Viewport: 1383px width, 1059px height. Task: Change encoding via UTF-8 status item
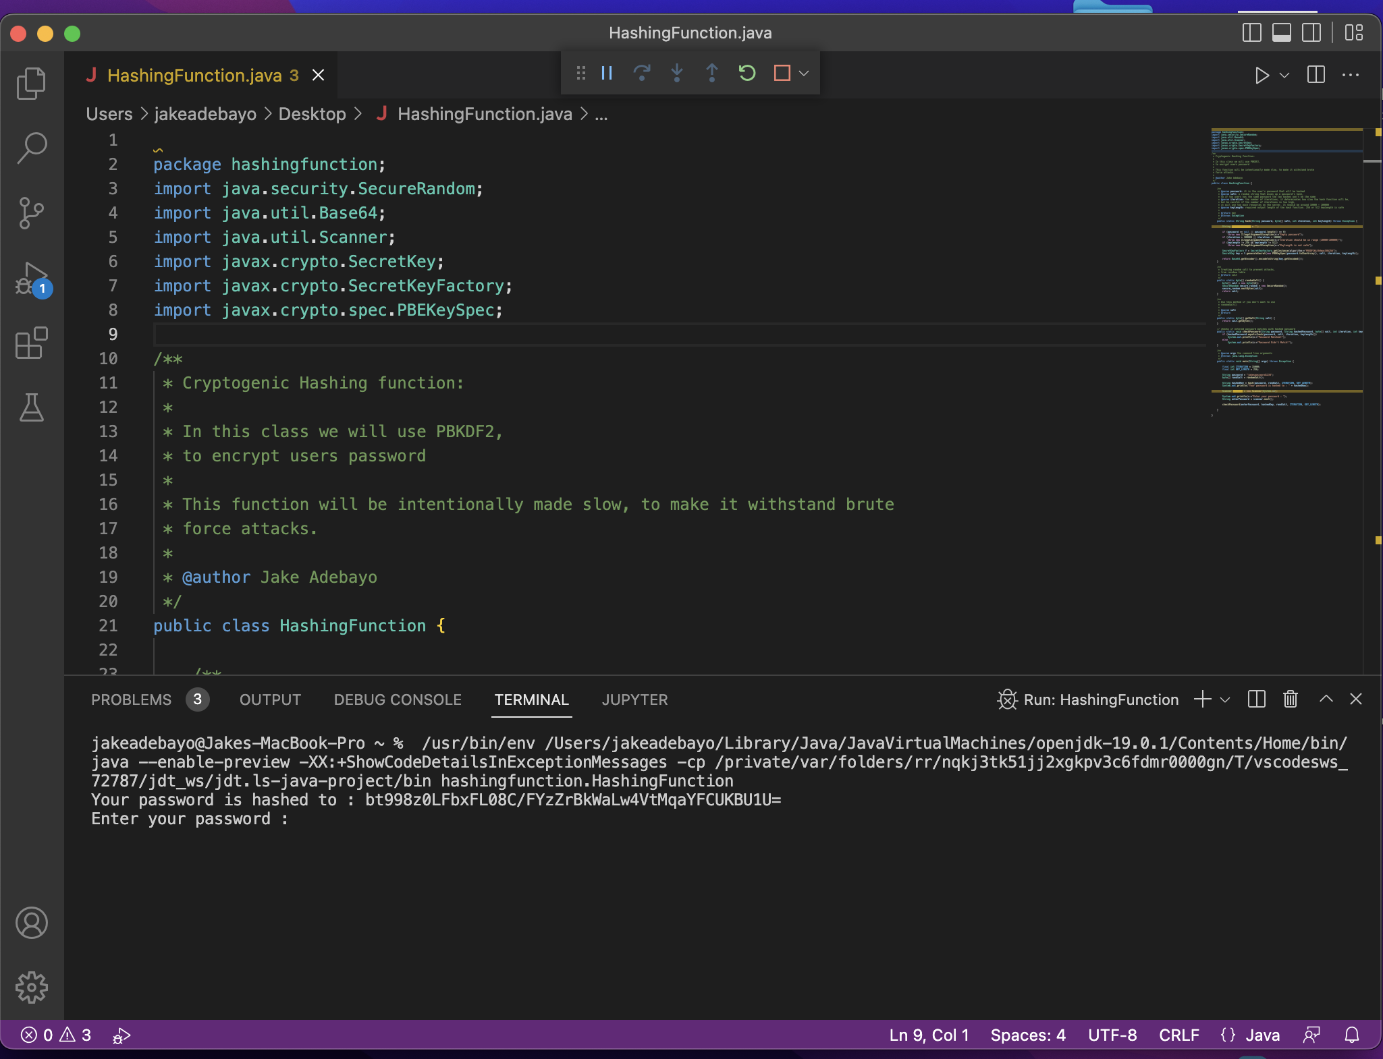[1112, 1035]
